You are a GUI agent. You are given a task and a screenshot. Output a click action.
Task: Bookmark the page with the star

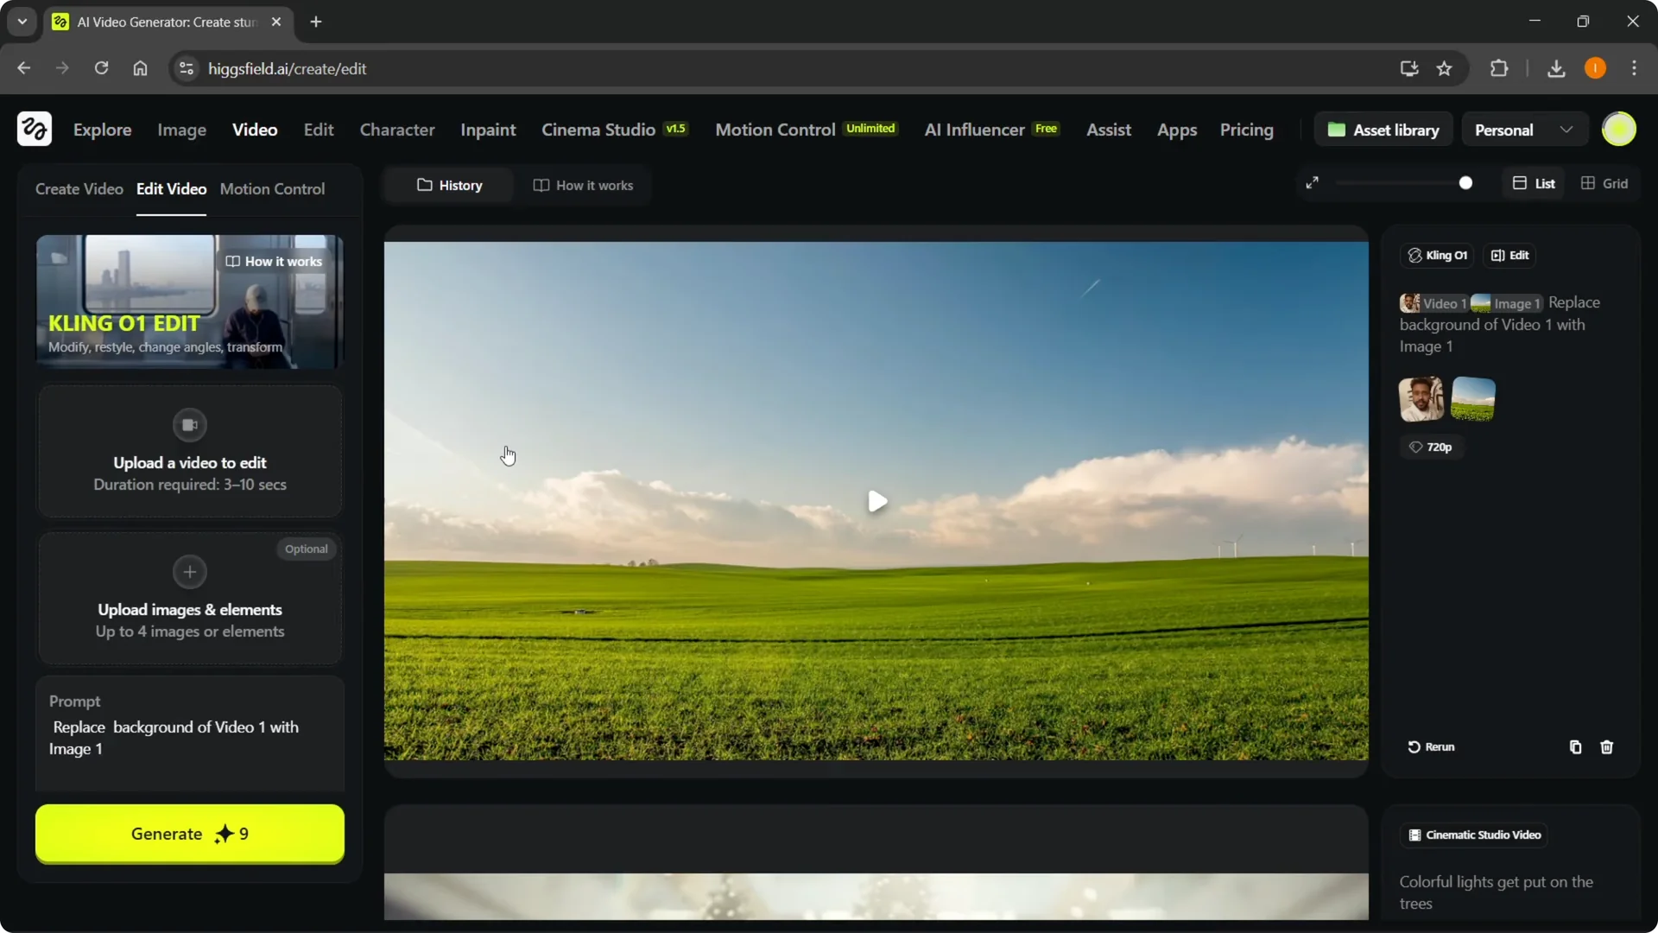pyautogui.click(x=1445, y=68)
